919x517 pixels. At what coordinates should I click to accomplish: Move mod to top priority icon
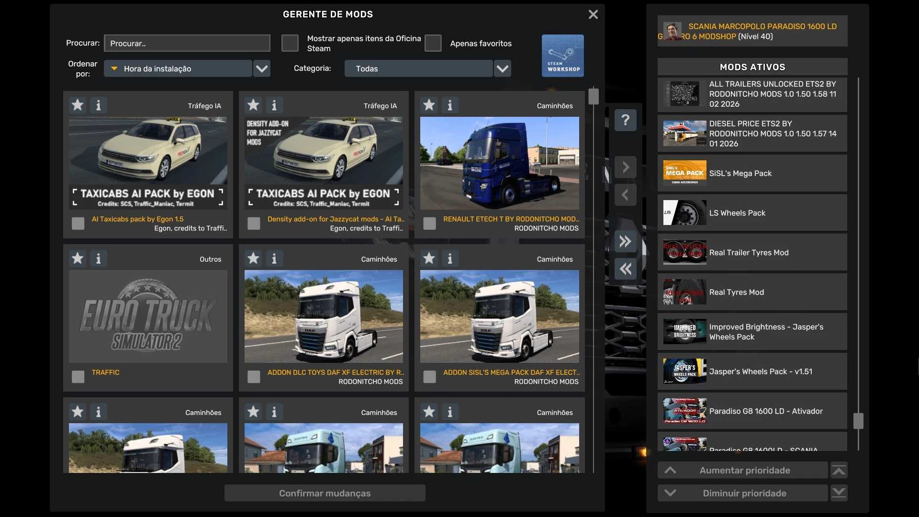point(839,471)
